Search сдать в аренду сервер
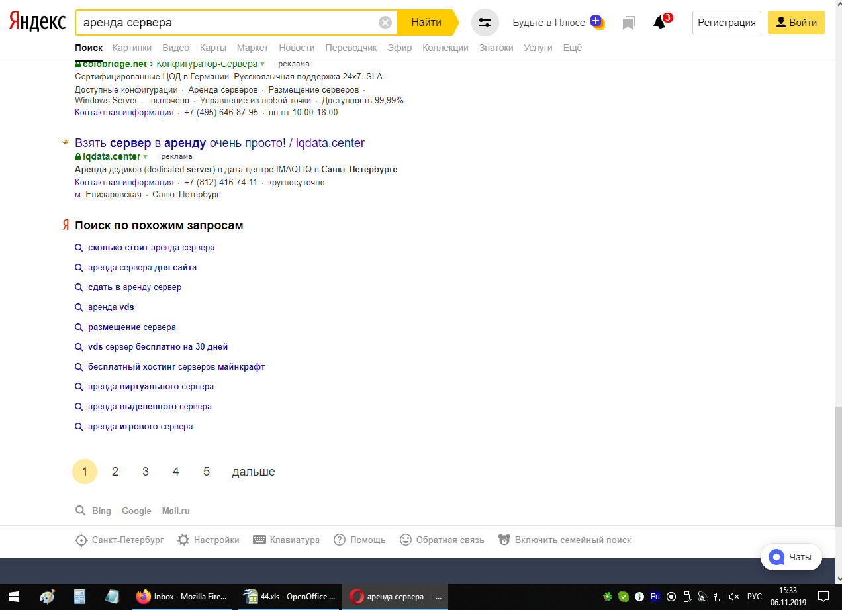 click(134, 287)
